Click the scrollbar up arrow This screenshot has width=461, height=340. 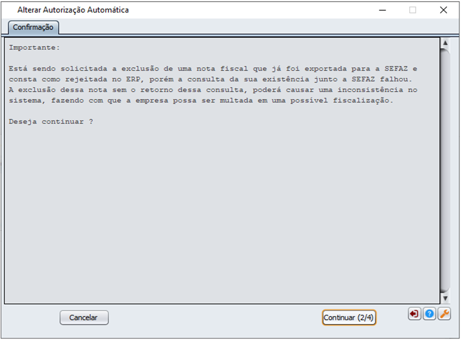(x=445, y=43)
